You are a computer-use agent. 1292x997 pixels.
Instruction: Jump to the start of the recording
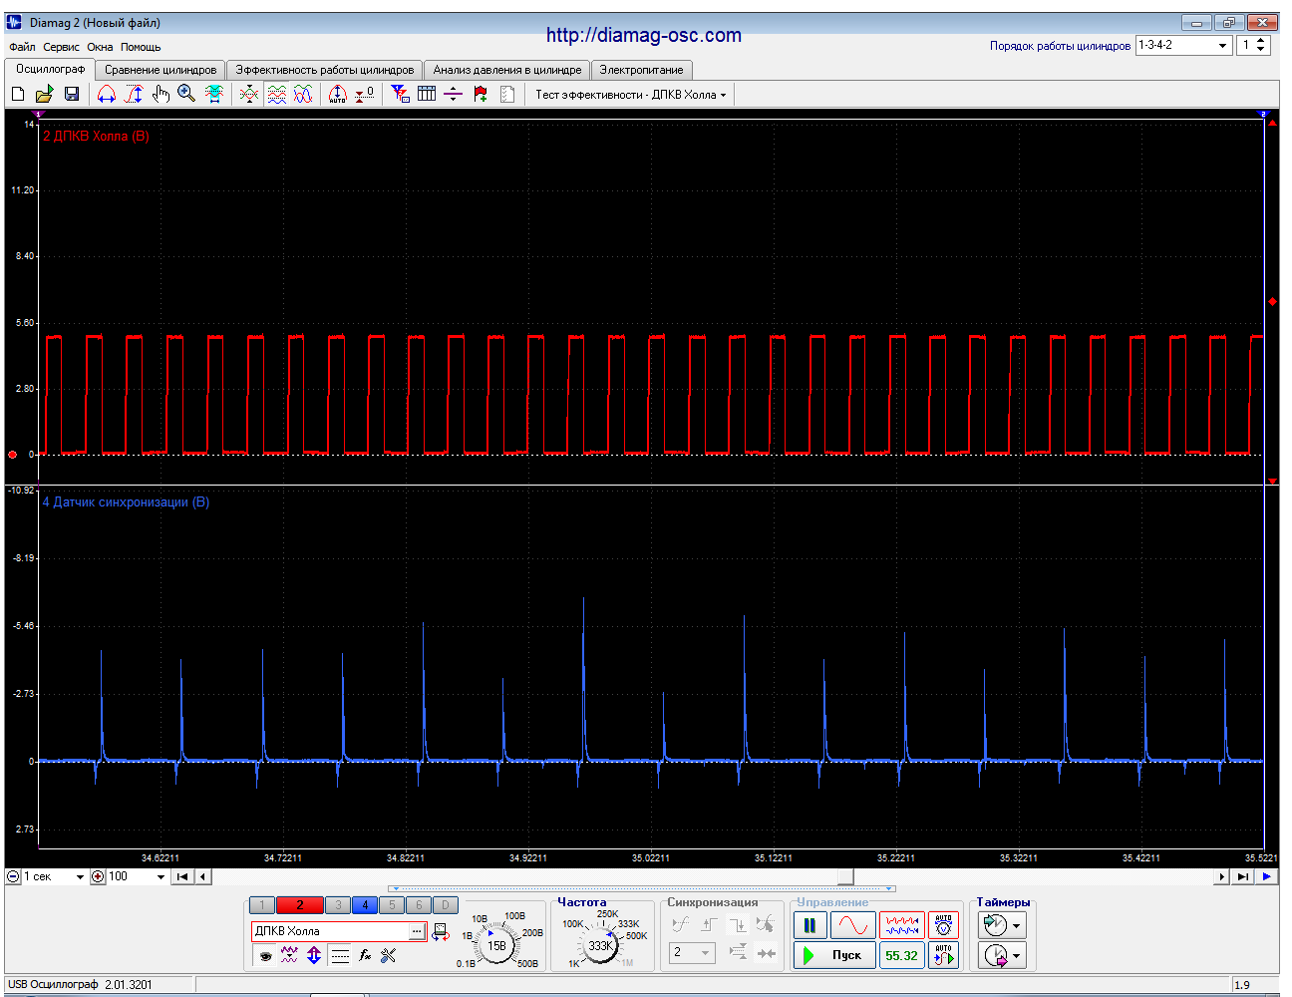[x=182, y=876]
